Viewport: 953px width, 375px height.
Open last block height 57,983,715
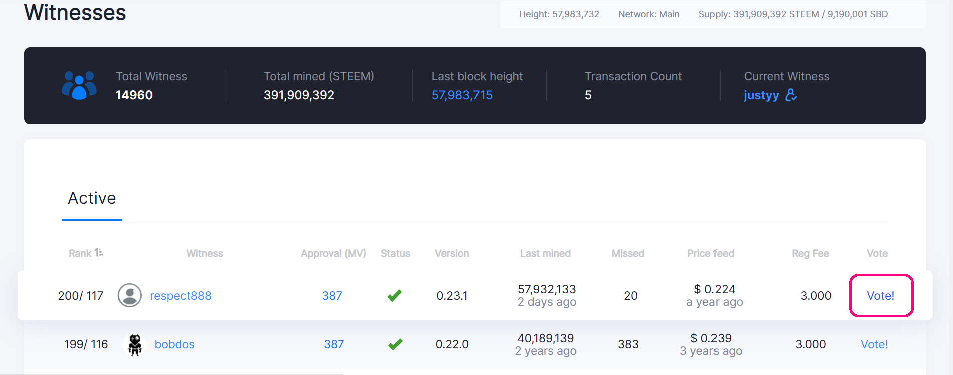(462, 95)
